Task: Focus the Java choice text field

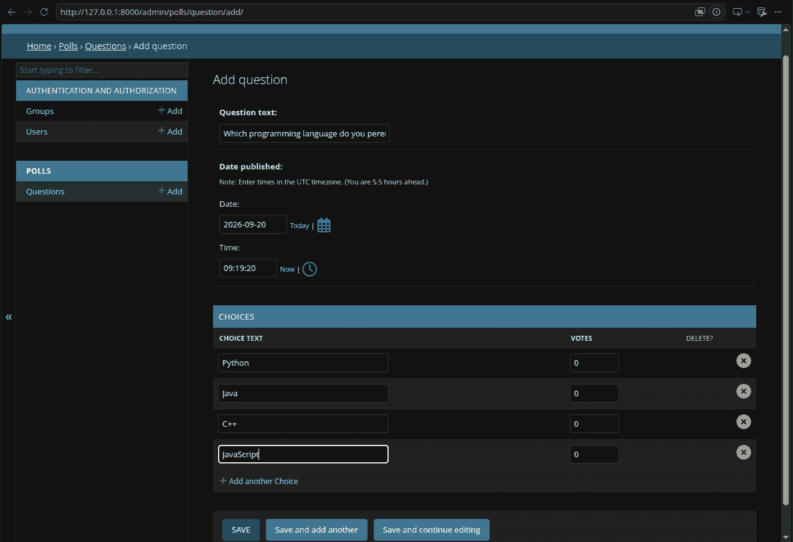Action: point(303,393)
